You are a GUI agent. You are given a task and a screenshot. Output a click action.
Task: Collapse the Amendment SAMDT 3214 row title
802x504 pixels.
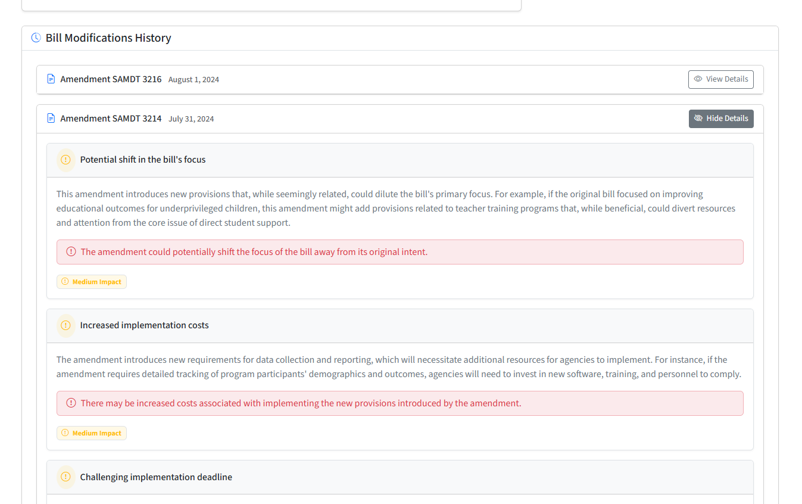pos(111,118)
